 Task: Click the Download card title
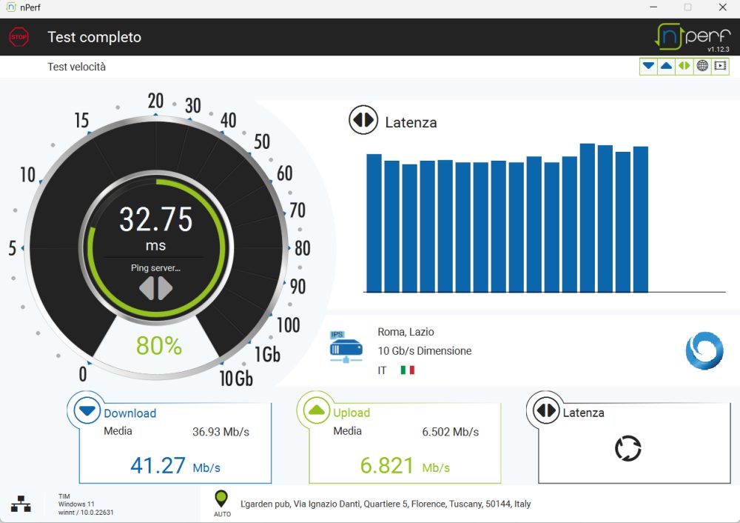pyautogui.click(x=129, y=413)
